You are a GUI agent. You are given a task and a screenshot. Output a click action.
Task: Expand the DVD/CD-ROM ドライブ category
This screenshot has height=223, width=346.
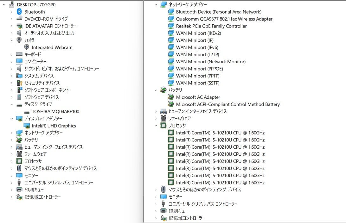(12, 19)
